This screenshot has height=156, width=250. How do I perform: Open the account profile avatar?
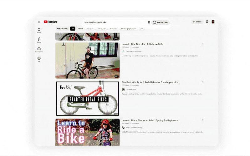pos(213,22)
